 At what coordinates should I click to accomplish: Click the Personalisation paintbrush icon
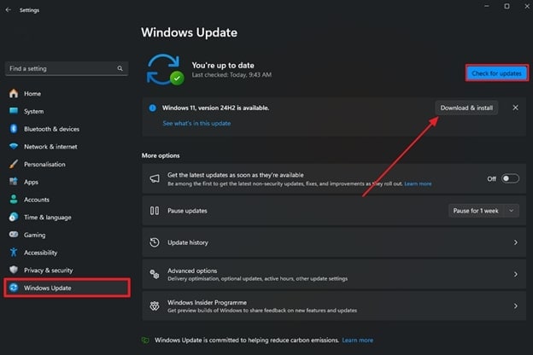click(14, 164)
